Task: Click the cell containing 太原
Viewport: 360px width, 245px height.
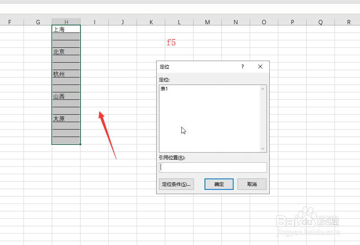Action: coord(66,118)
